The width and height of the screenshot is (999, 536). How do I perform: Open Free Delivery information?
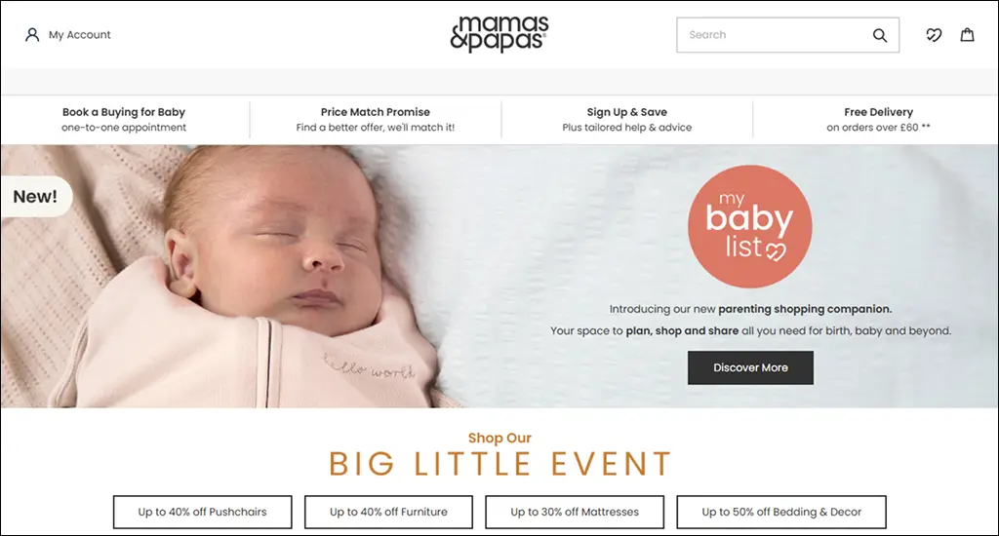(878, 119)
